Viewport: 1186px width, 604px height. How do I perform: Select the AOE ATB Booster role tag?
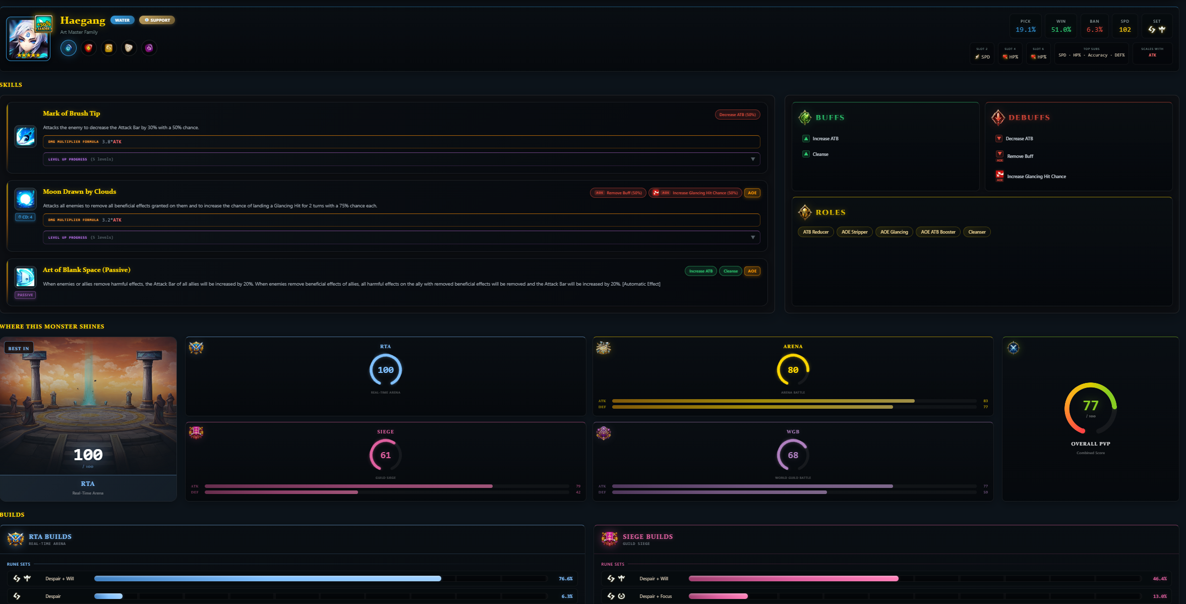pos(938,232)
